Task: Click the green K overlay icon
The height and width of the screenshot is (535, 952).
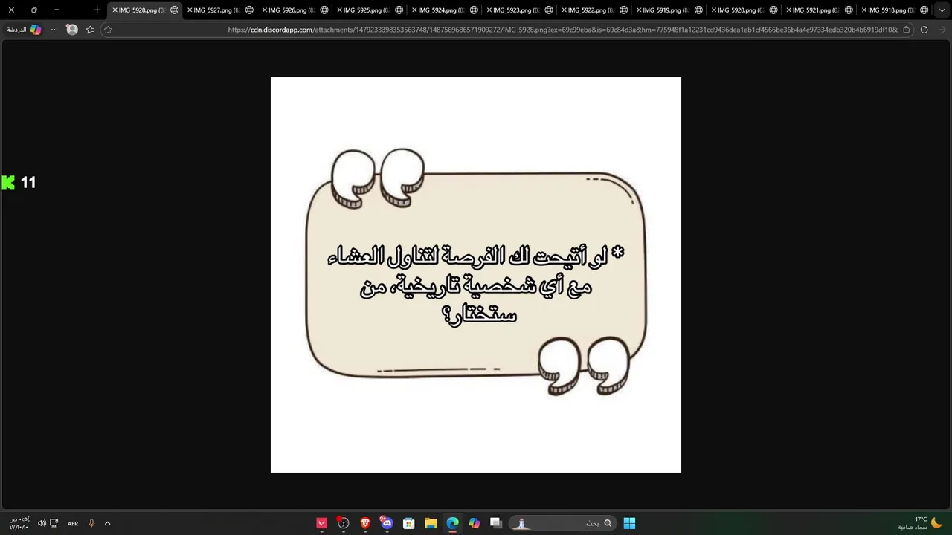Action: pos(8,182)
